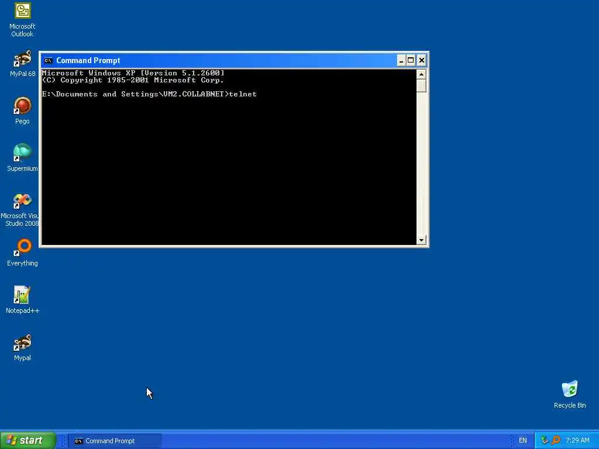Click the Copyright 1985-2001 Microsoft Corp. line

[x=133, y=80]
